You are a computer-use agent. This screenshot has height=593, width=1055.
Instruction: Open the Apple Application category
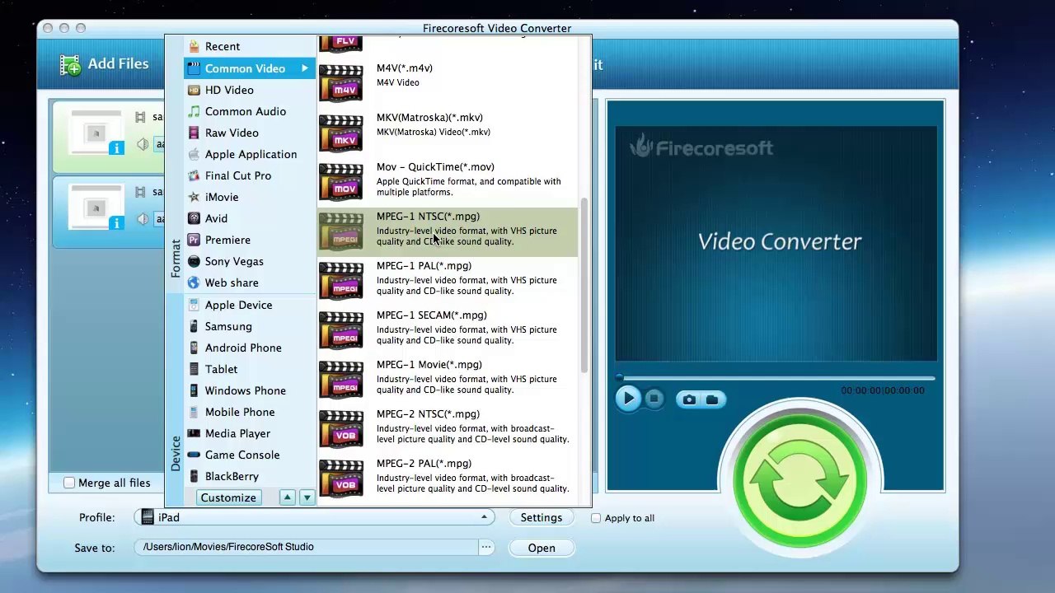pos(251,154)
